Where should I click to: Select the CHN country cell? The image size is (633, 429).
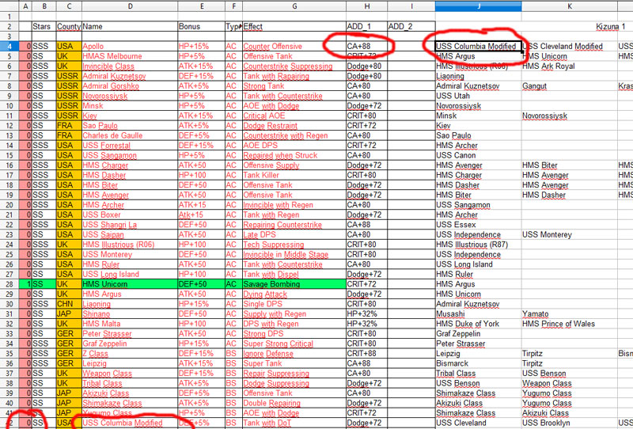coord(67,304)
